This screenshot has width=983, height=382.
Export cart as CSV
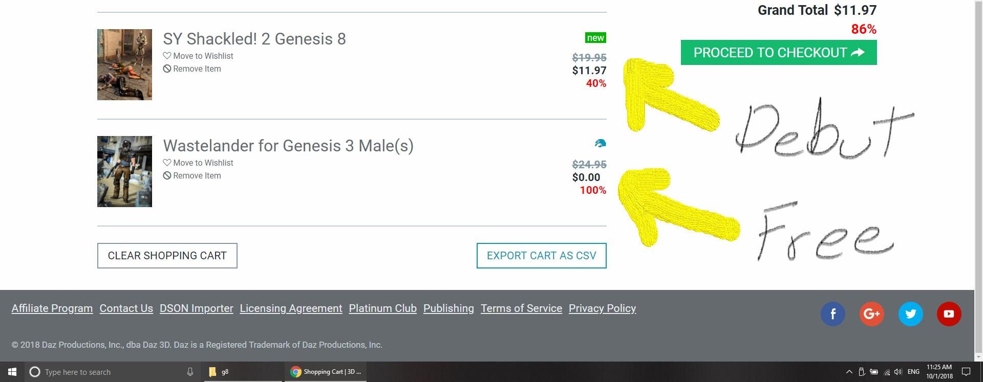541,256
